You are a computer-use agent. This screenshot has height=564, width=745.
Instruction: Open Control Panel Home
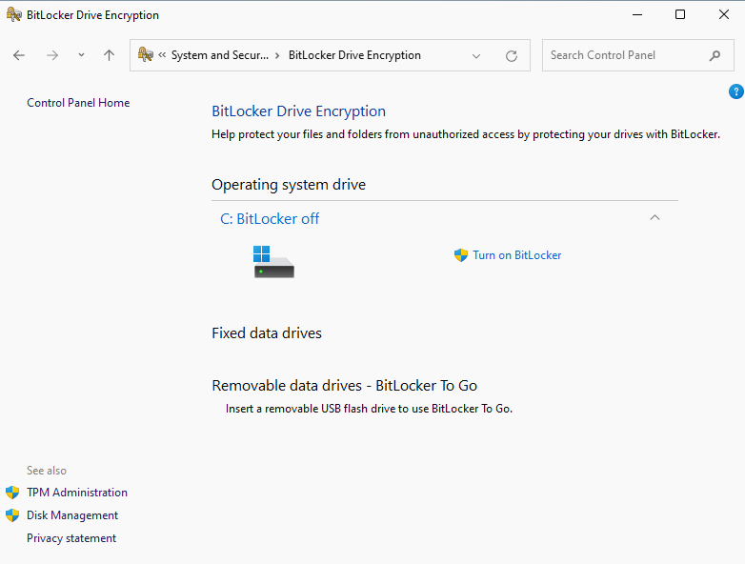78,103
